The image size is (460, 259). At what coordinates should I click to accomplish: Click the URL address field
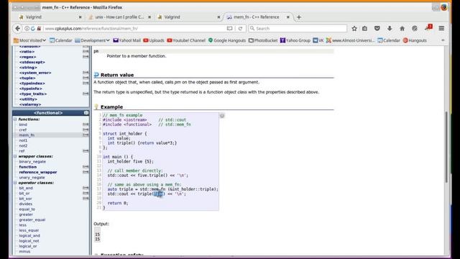point(135,29)
